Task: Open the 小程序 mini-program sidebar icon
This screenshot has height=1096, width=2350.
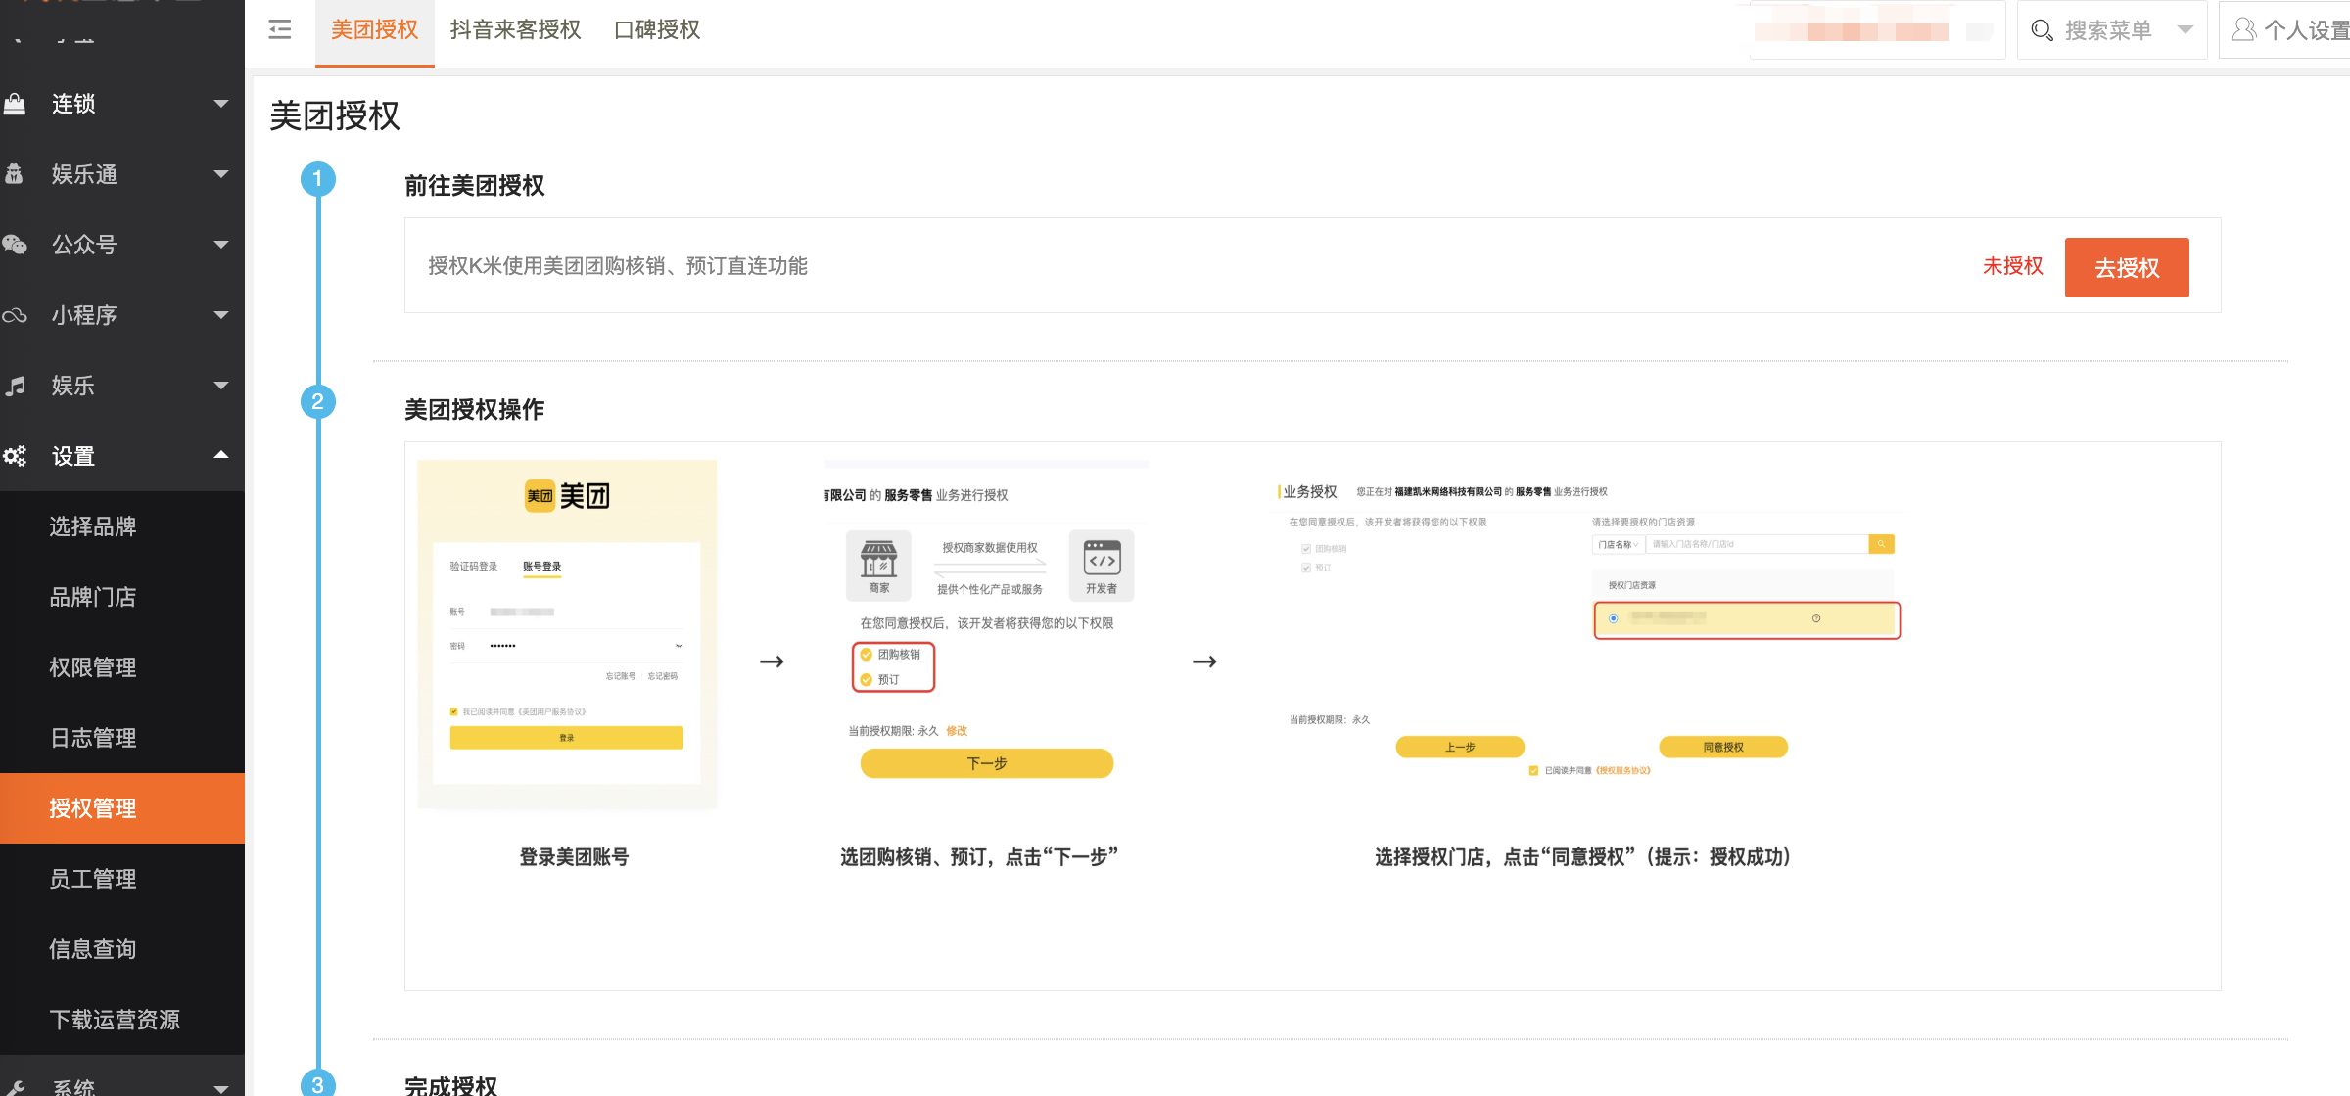Action: click(15, 314)
